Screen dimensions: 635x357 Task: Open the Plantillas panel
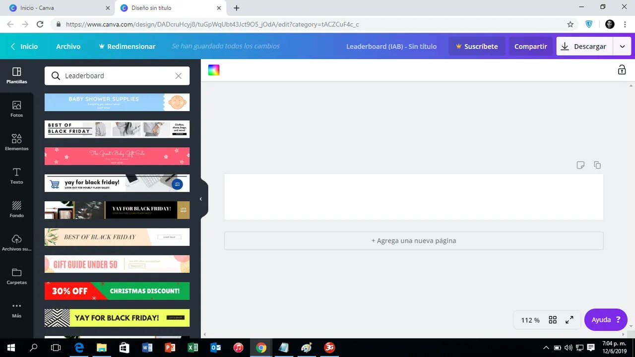pos(16,76)
